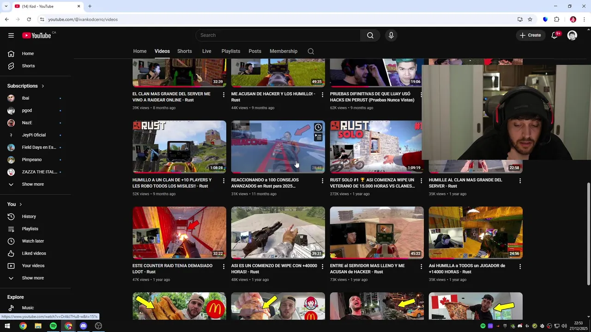
Task: Open options for ASI ES UN COMIENZO video
Action: coord(322,267)
